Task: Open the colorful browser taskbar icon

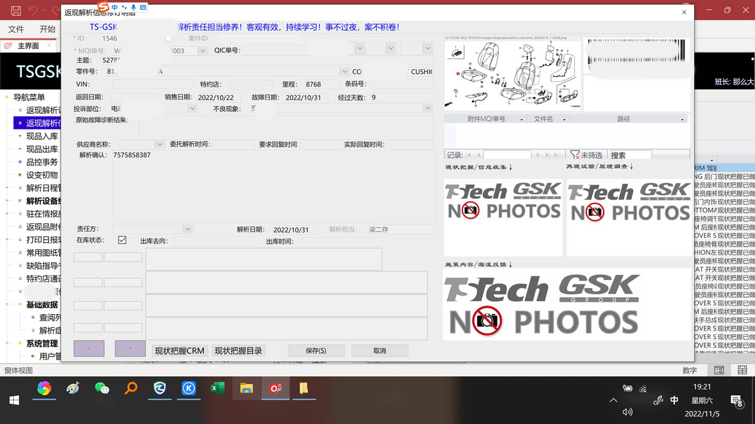Action: pos(45,388)
